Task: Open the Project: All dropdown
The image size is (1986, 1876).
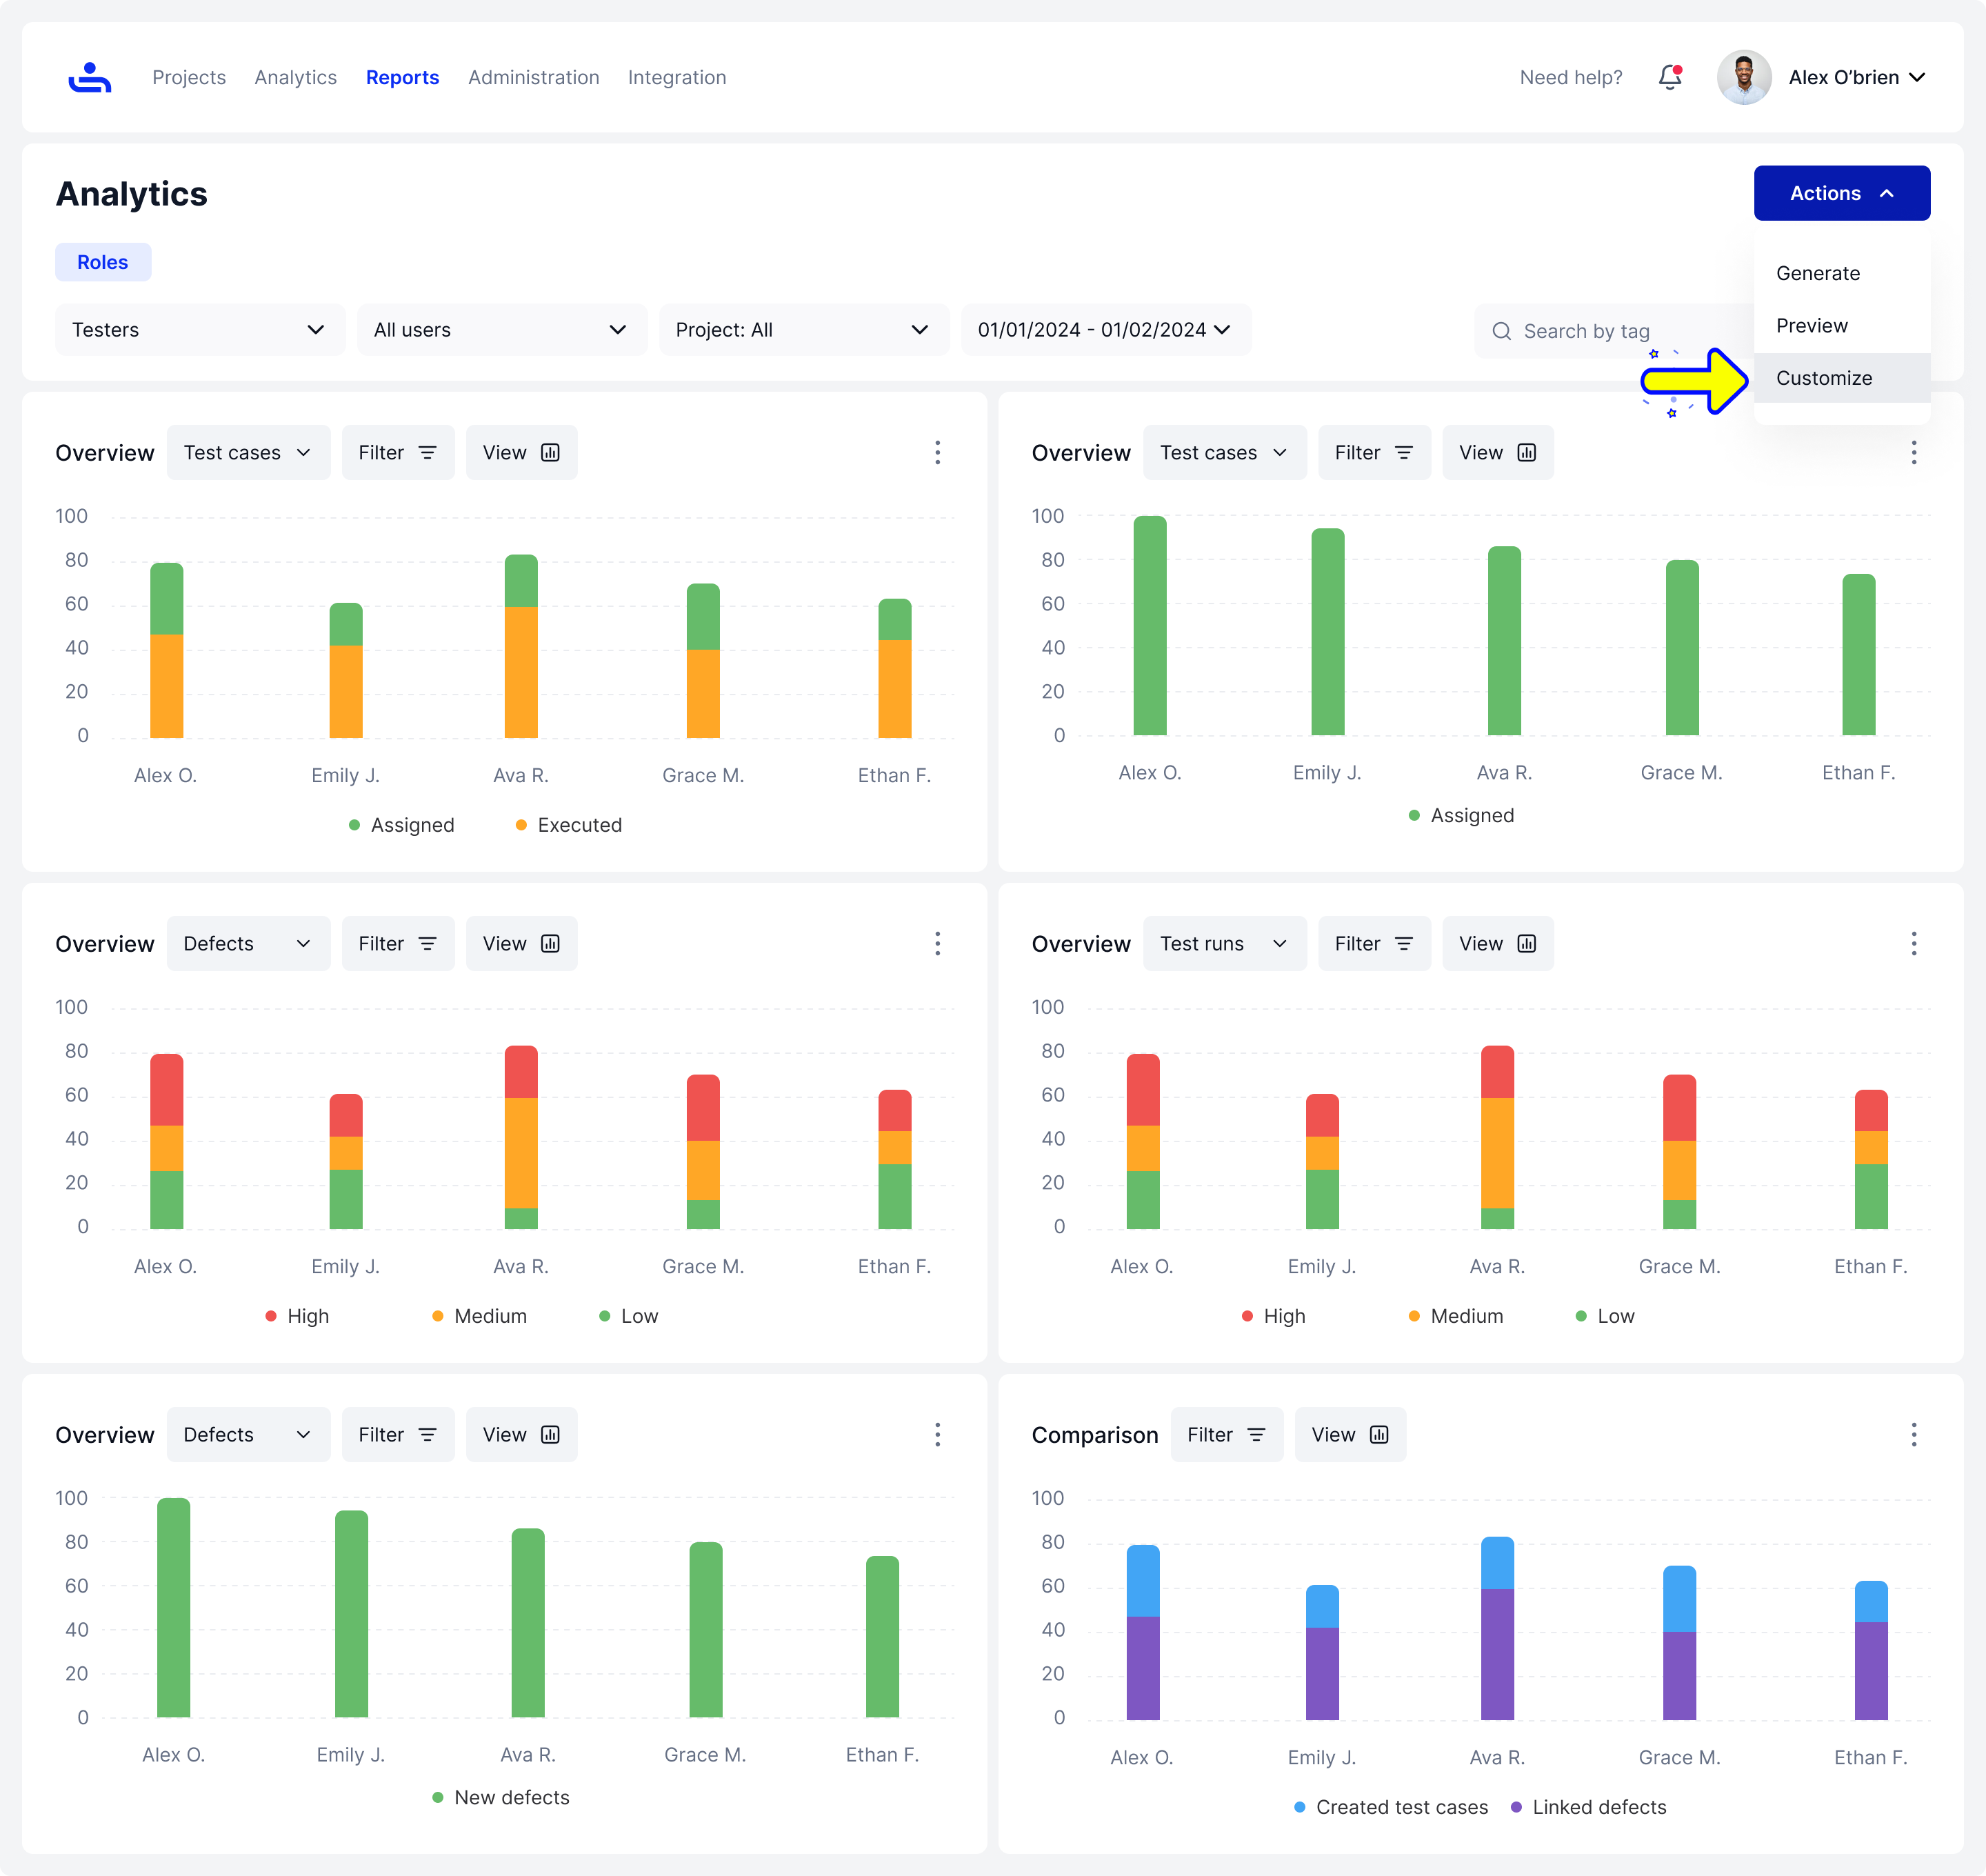Action: [x=803, y=330]
